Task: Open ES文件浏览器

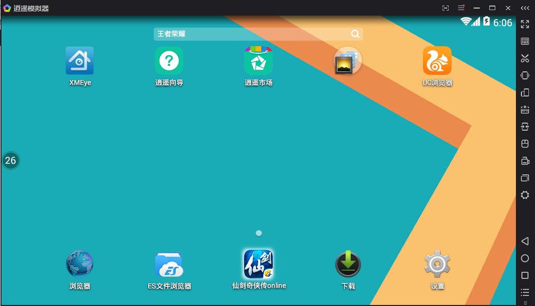Action: (x=169, y=264)
